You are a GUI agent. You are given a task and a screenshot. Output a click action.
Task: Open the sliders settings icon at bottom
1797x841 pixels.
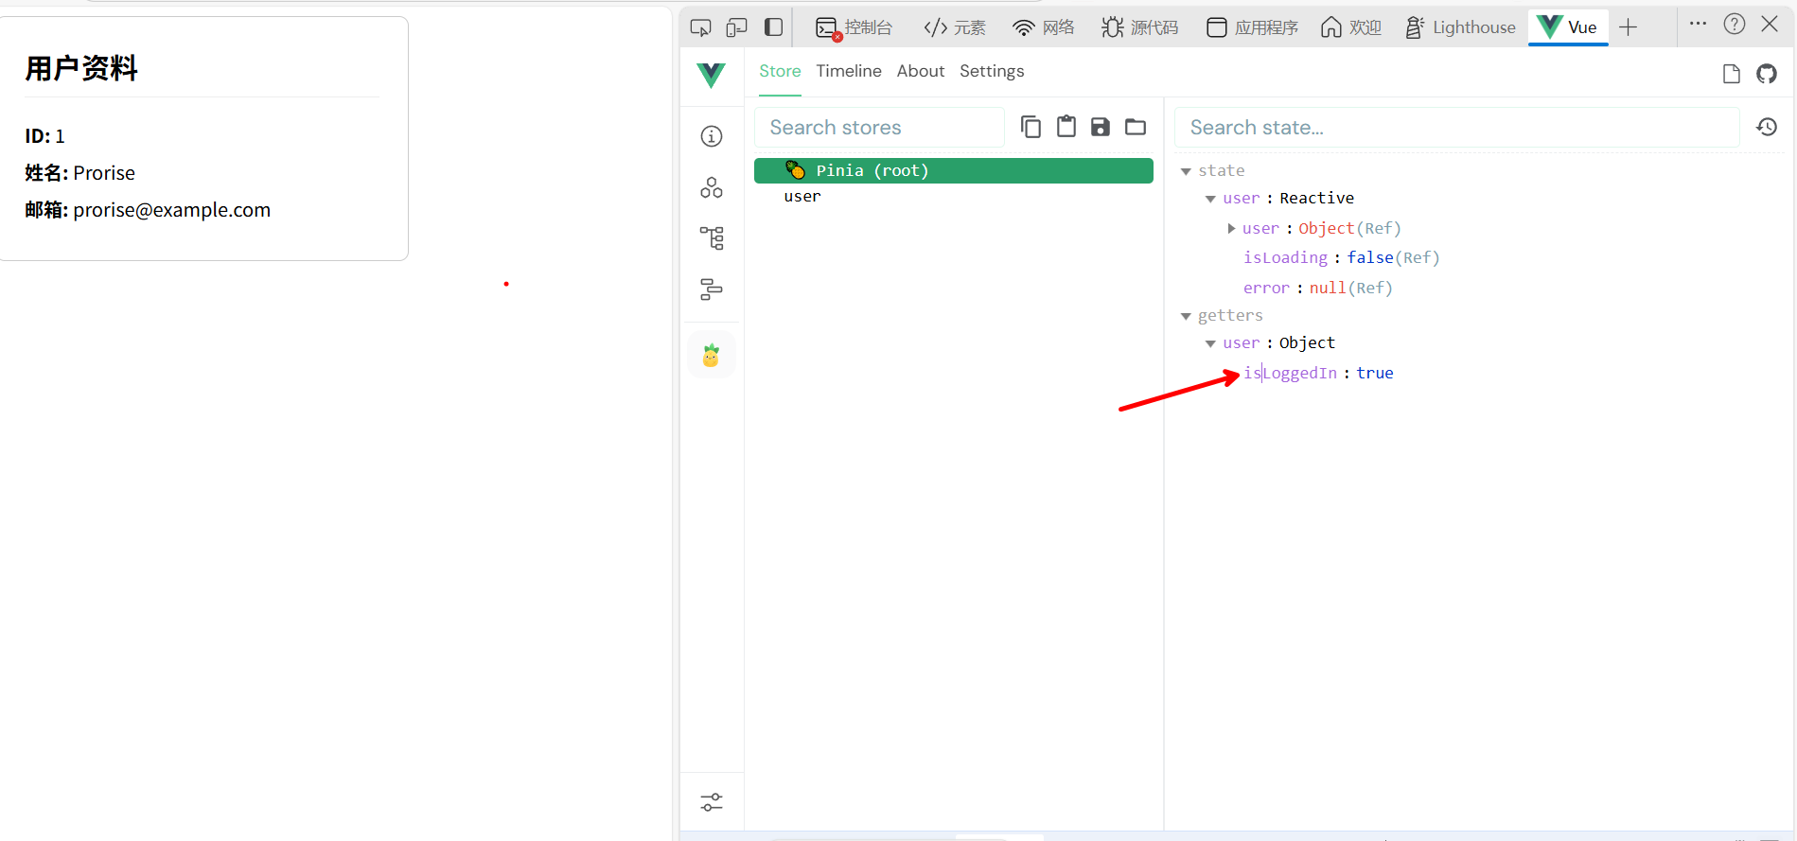click(711, 802)
